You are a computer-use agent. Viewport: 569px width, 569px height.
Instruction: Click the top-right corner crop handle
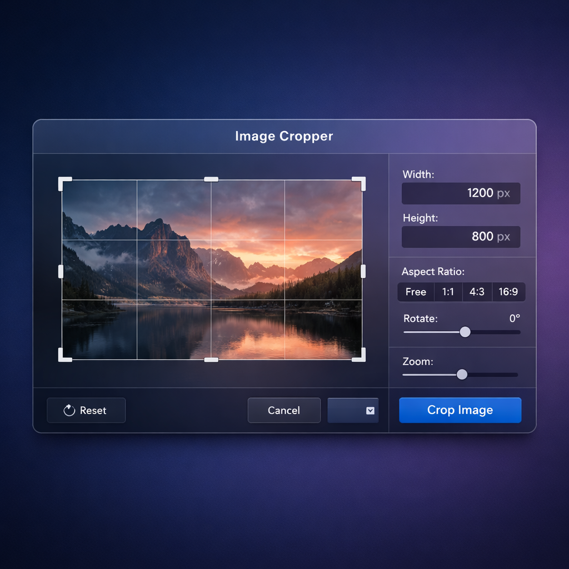coord(361,182)
